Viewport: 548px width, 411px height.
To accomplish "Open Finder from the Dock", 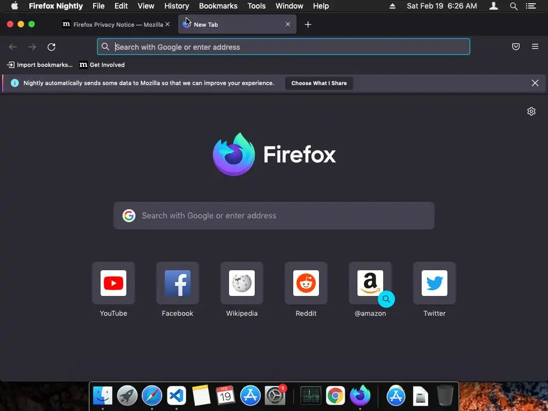I will (x=103, y=395).
